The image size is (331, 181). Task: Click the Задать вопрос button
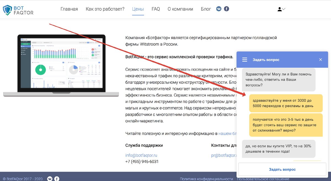click(x=282, y=169)
